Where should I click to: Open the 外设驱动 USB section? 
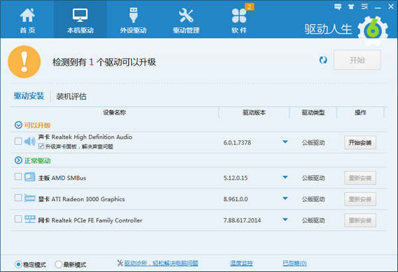[x=131, y=20]
